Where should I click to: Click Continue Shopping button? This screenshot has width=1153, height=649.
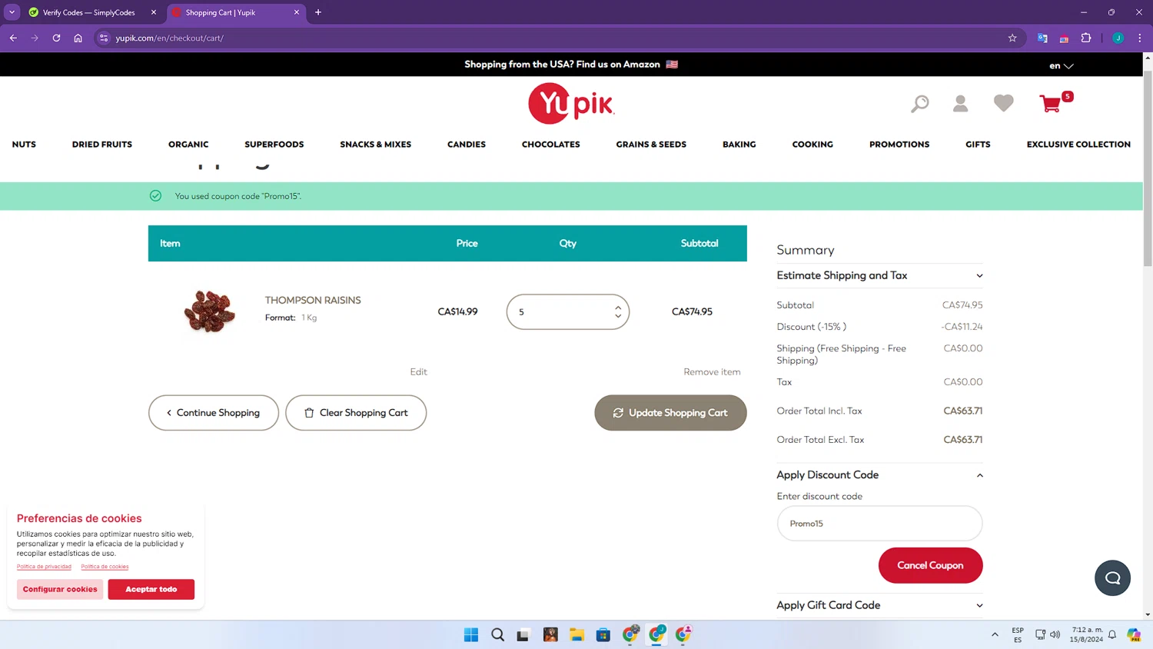click(x=214, y=413)
